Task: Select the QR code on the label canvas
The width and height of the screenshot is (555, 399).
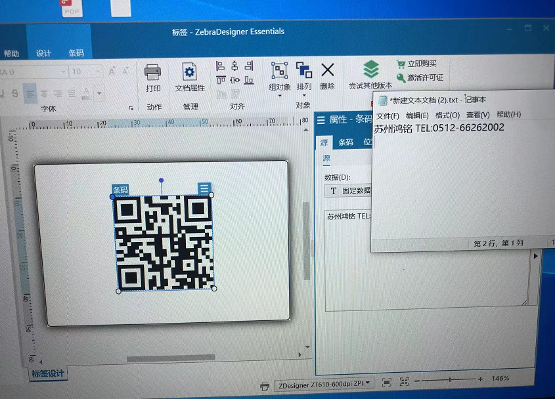Action: tap(165, 243)
